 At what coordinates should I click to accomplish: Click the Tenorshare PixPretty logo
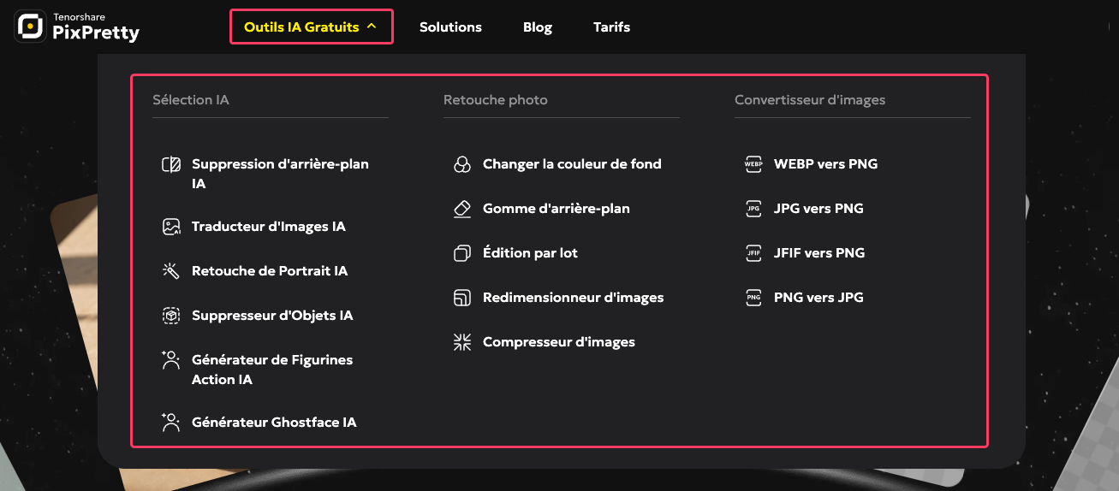point(77,27)
